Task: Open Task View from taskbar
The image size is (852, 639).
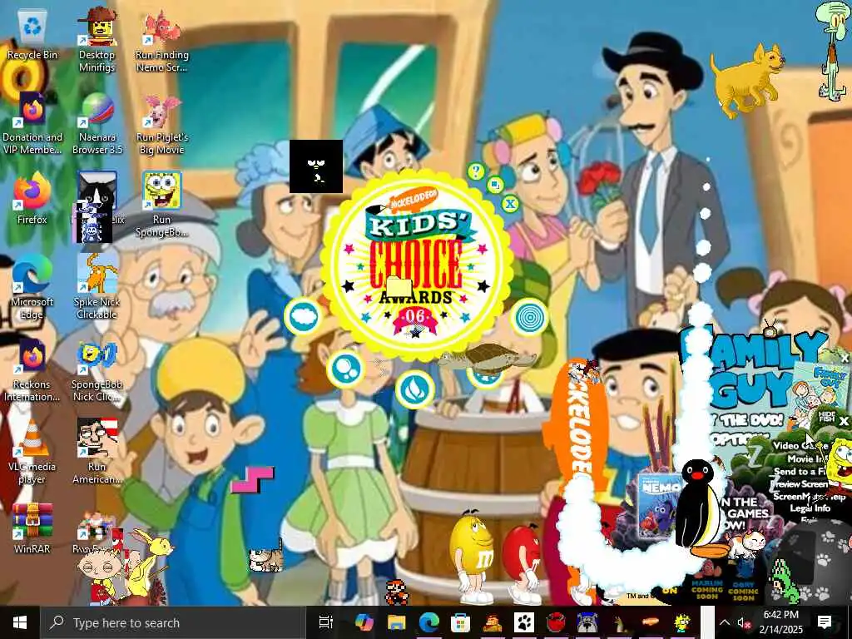Action: click(325, 622)
